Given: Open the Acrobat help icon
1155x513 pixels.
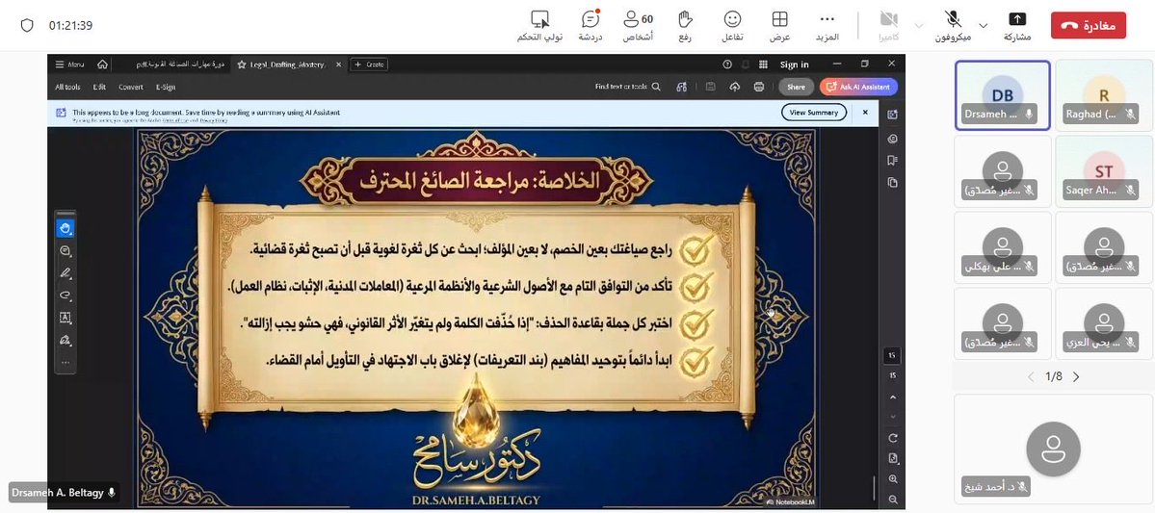Looking at the screenshot, I should pyautogui.click(x=727, y=64).
